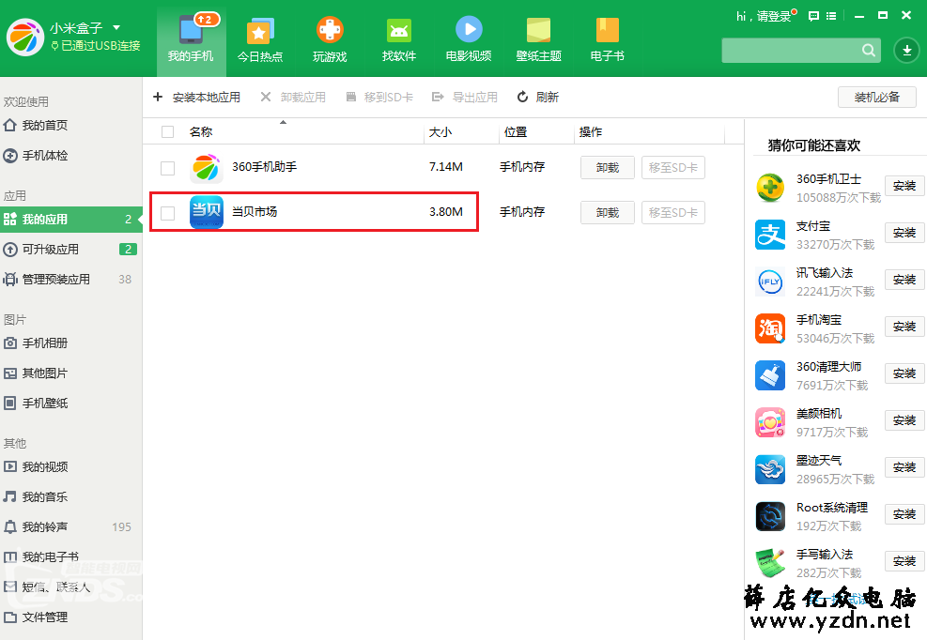Install 手机淘宝 with 安装 button
The height and width of the screenshot is (640, 927).
pyautogui.click(x=904, y=327)
